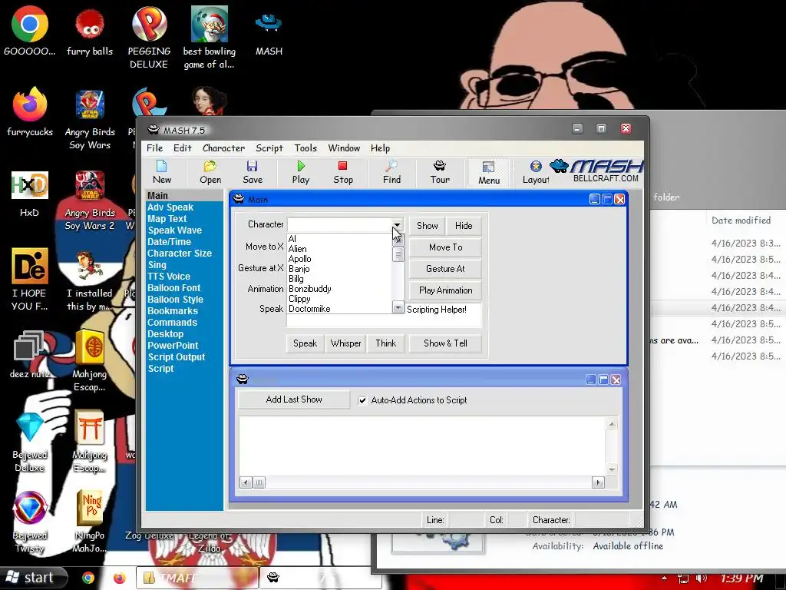The image size is (786, 590).
Task: Click the Gesture At button
Action: 445,269
